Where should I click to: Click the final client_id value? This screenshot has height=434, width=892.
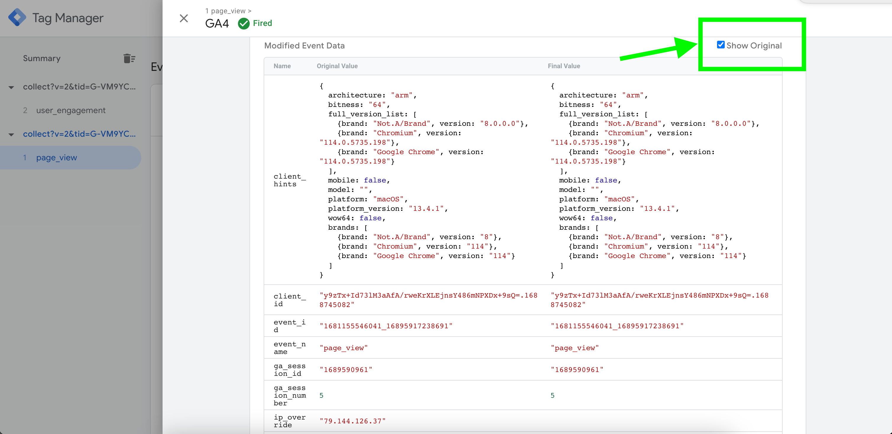(x=660, y=300)
